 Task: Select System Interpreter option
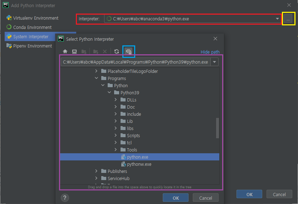[x=30, y=36]
